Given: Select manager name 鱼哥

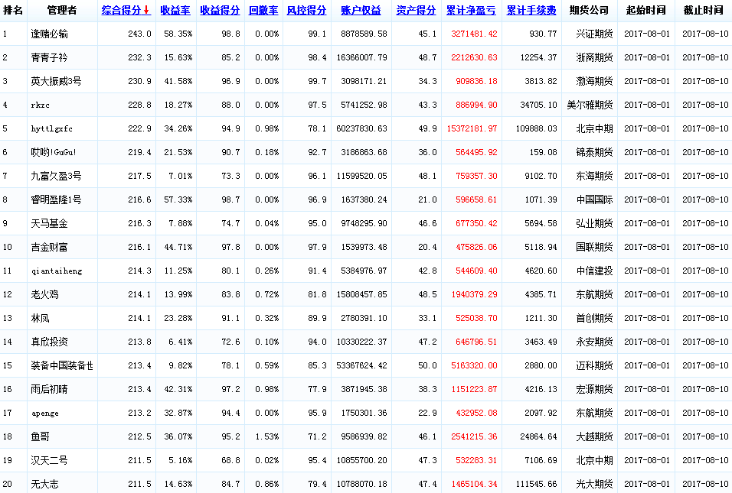Looking at the screenshot, I should click(x=40, y=436).
